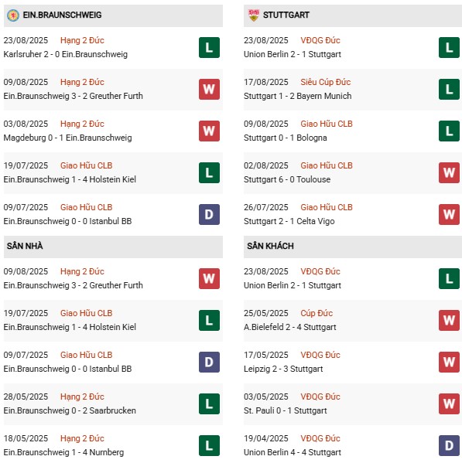Open the Cúp Đức competition link
Image resolution: width=462 pixels, height=463 pixels.
[x=317, y=313]
